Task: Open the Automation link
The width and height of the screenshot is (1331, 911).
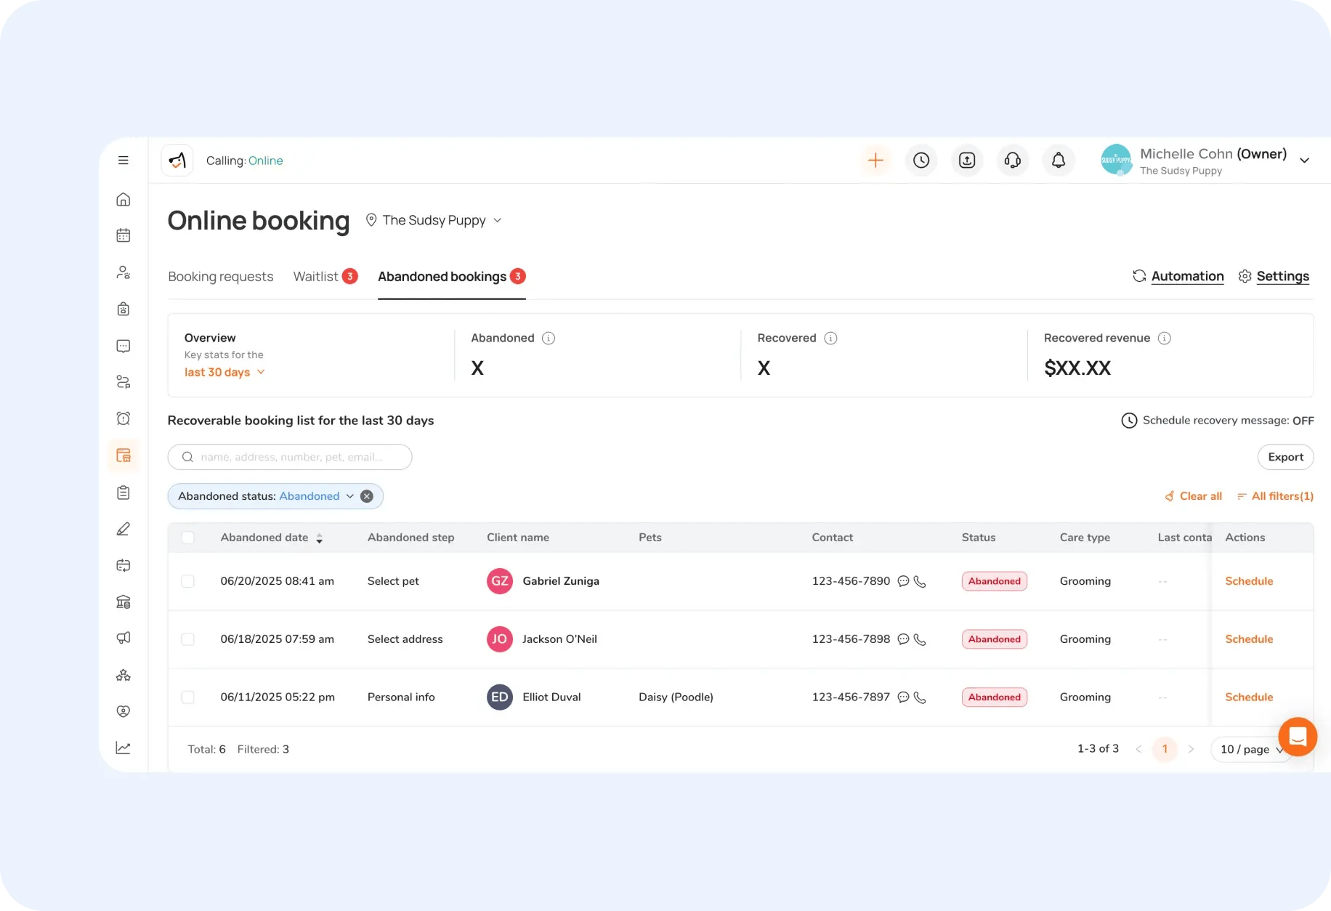Action: pos(1178,276)
